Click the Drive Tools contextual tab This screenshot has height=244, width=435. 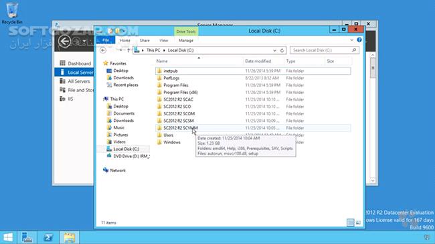[186, 31]
